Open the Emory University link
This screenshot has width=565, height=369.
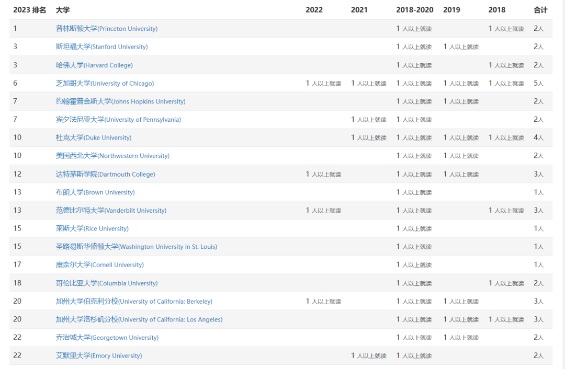click(99, 356)
